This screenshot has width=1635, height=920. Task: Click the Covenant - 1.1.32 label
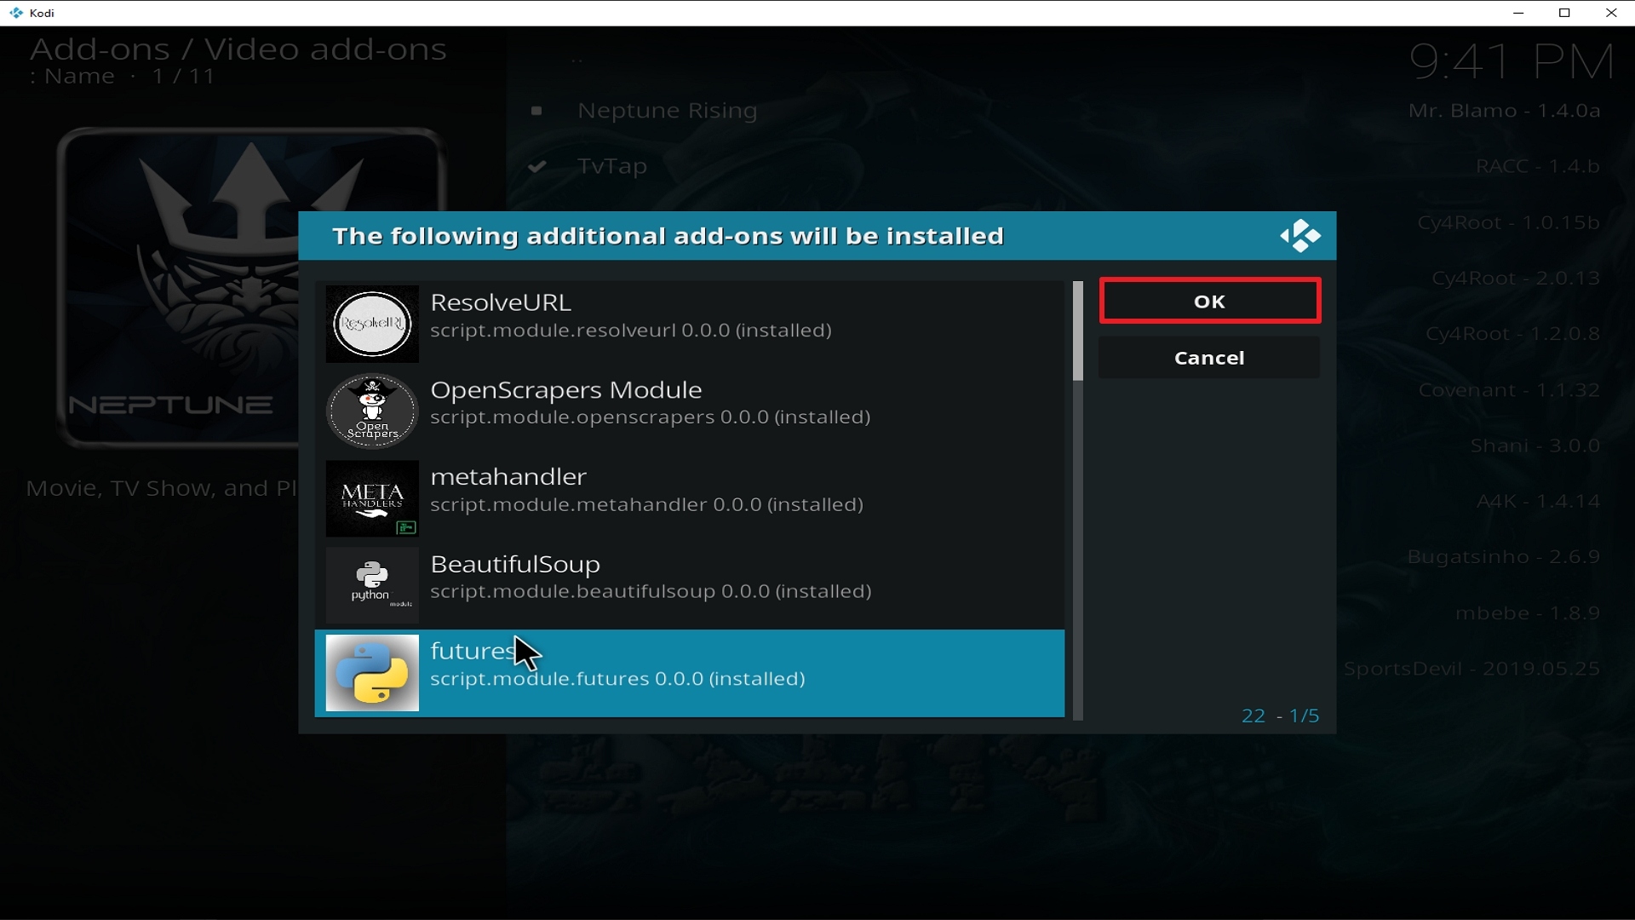pyautogui.click(x=1509, y=390)
